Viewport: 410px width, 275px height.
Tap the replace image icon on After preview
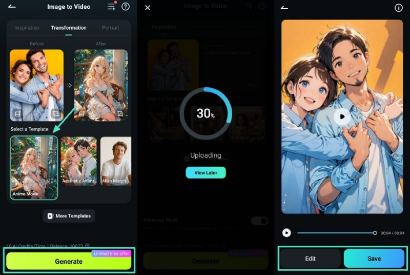click(x=120, y=113)
